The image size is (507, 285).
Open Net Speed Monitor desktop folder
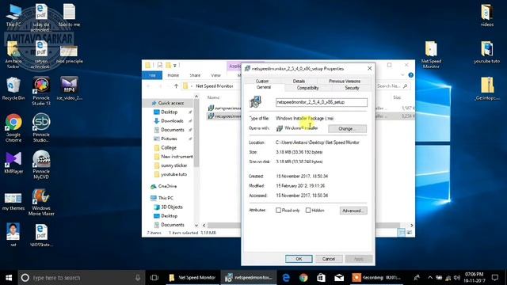pyautogui.click(x=431, y=55)
